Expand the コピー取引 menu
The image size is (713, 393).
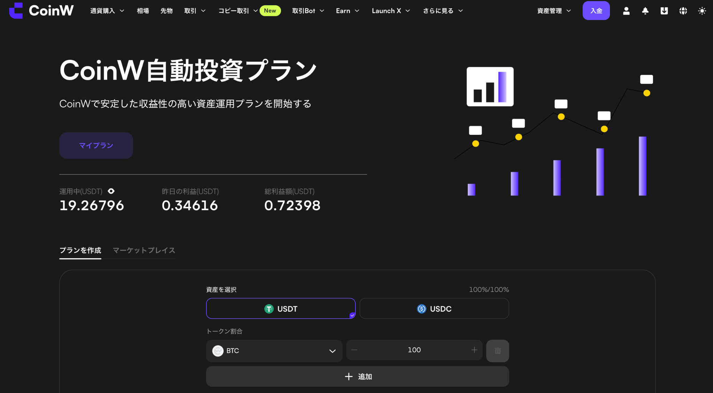[x=238, y=11]
